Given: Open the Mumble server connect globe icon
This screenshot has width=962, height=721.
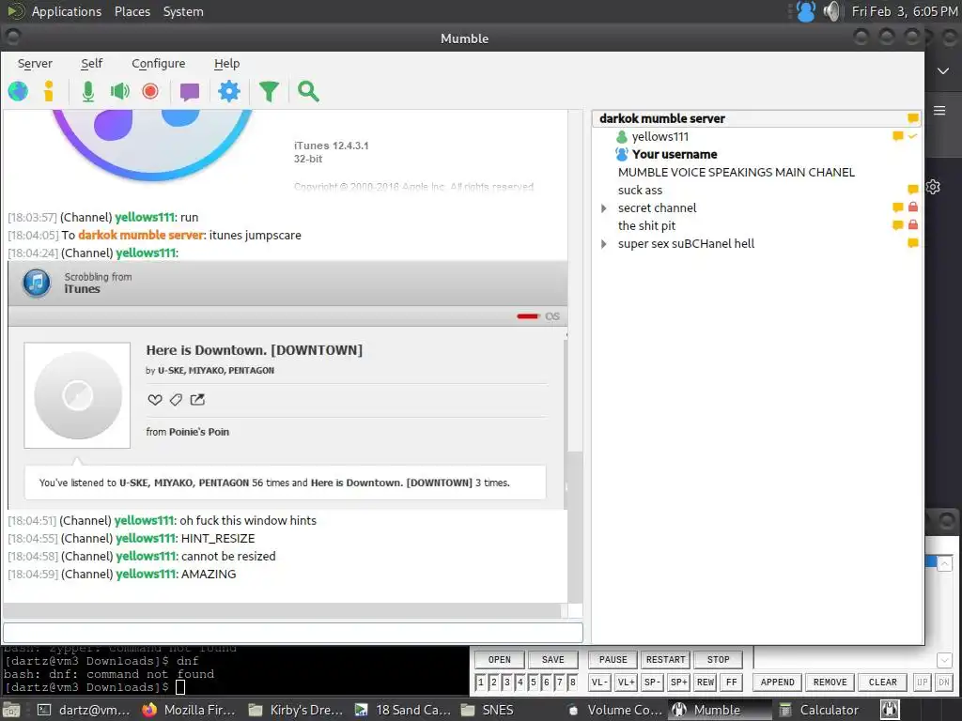Looking at the screenshot, I should point(19,91).
